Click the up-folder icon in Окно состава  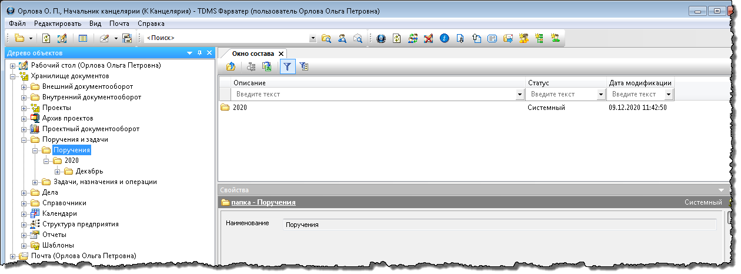tap(231, 67)
